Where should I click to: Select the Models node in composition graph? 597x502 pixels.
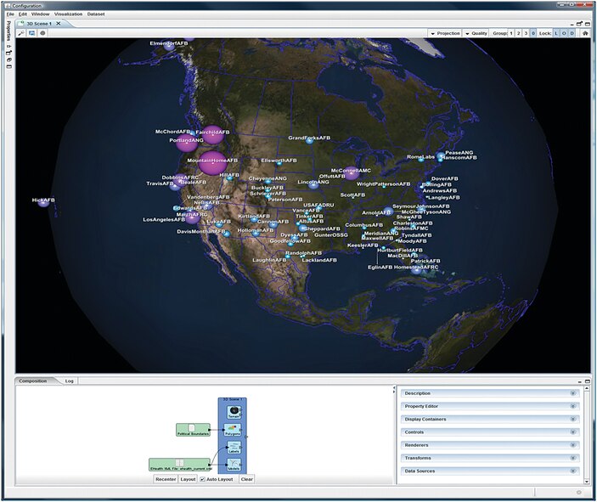tap(234, 465)
